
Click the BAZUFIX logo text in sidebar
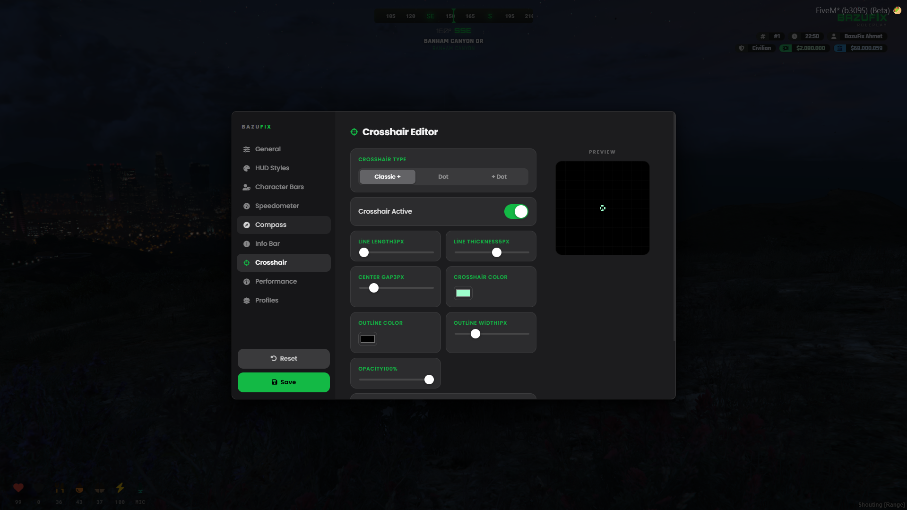(257, 127)
